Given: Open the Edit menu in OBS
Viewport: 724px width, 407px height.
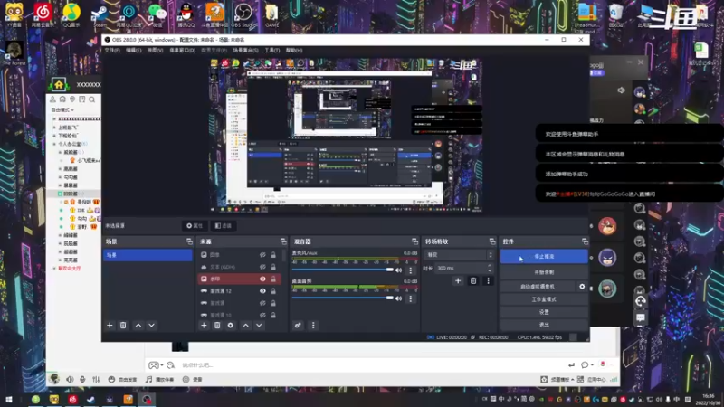Looking at the screenshot, I should click(x=133, y=51).
